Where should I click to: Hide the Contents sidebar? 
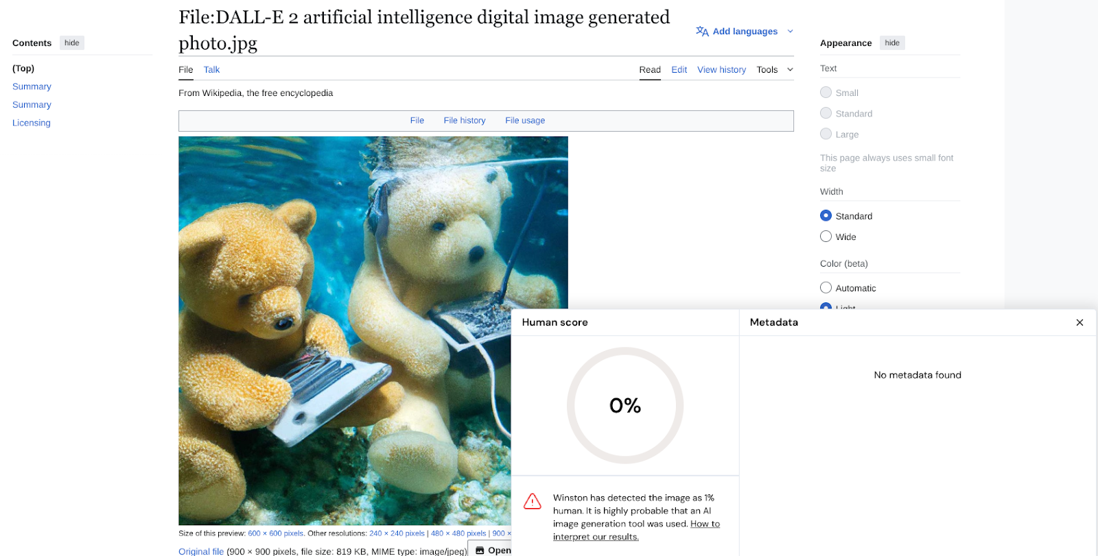coord(72,43)
